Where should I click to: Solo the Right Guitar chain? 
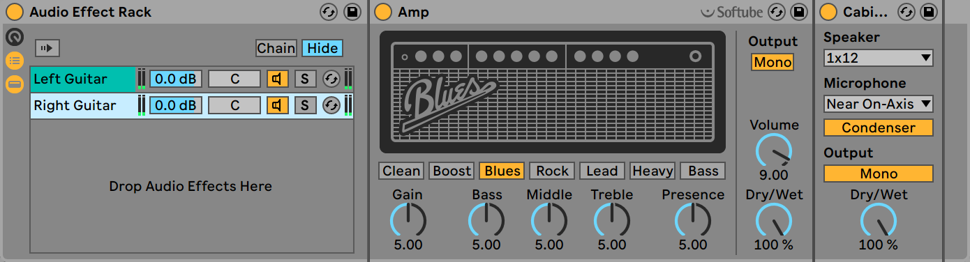point(304,105)
